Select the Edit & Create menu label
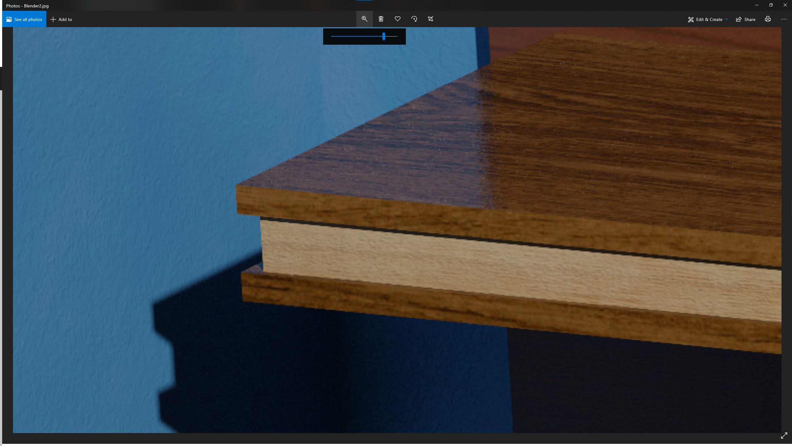This screenshot has height=446, width=792. 709,19
